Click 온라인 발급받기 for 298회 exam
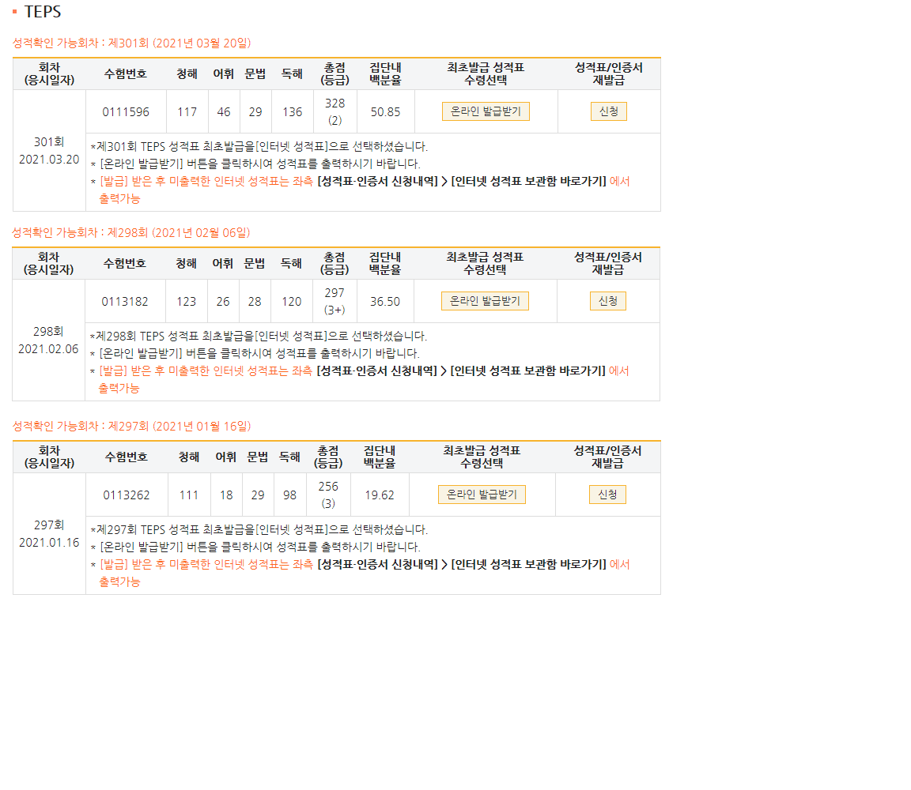911x790 pixels. tap(485, 301)
